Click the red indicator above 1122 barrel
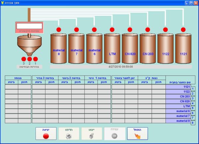Image resolution: width=199 pixels, height=144 pixels. click(166, 30)
